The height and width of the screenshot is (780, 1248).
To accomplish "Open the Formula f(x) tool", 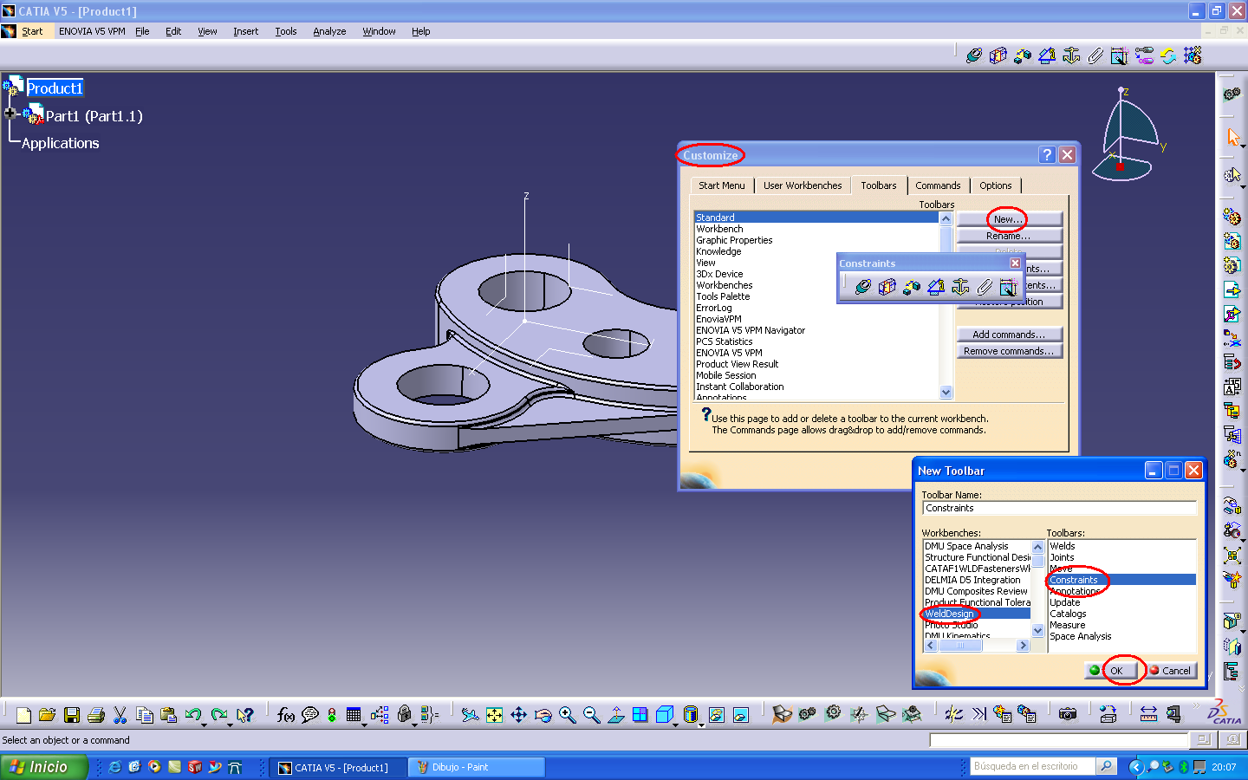I will [285, 715].
